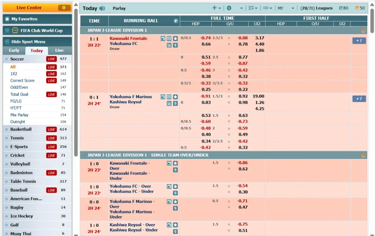375x236 pixels.
Task: Open the Live Center button
Action: [37, 8]
